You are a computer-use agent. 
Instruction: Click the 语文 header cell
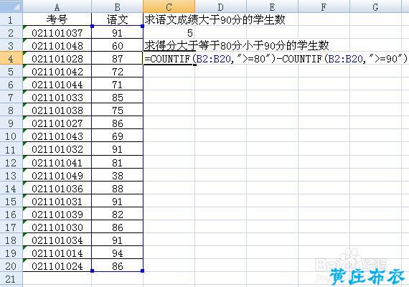click(x=117, y=19)
